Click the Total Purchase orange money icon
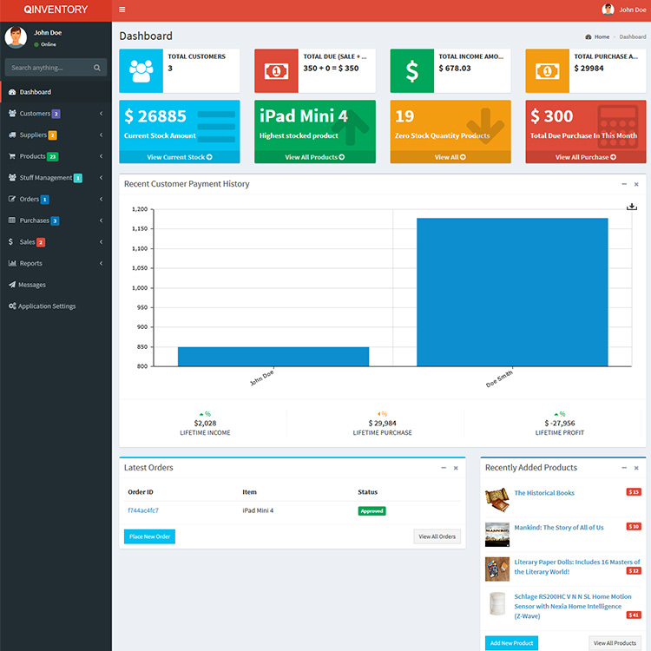Image resolution: width=651 pixels, height=651 pixels. (547, 71)
